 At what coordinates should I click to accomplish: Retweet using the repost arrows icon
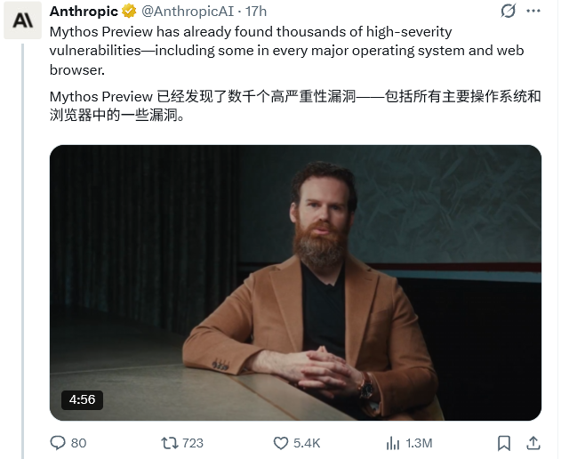[170, 443]
